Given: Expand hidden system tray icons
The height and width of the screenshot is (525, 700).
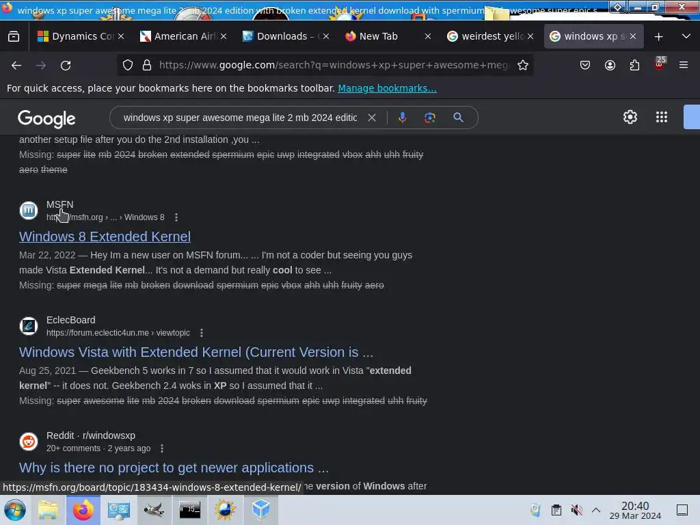Looking at the screenshot, I should 596,510.
